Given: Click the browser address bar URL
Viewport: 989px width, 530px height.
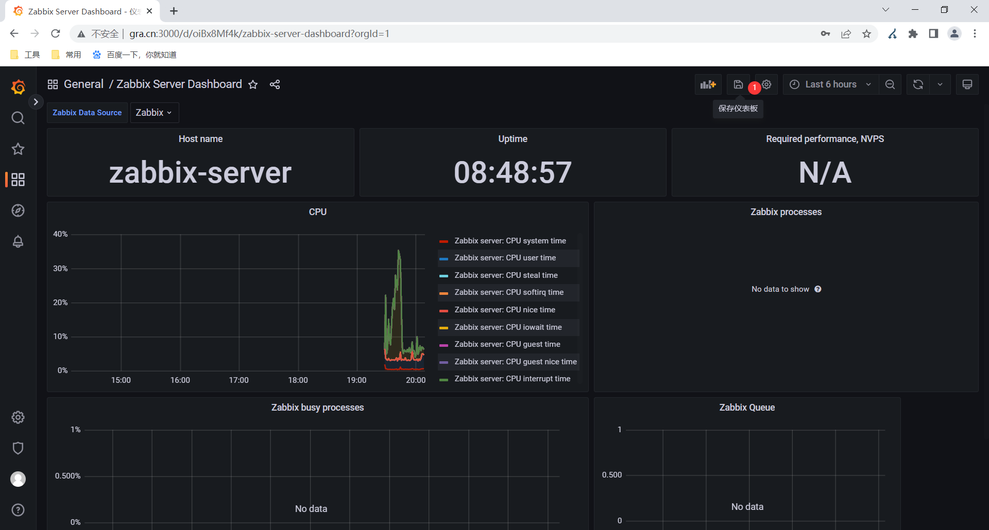Looking at the screenshot, I should (x=259, y=34).
